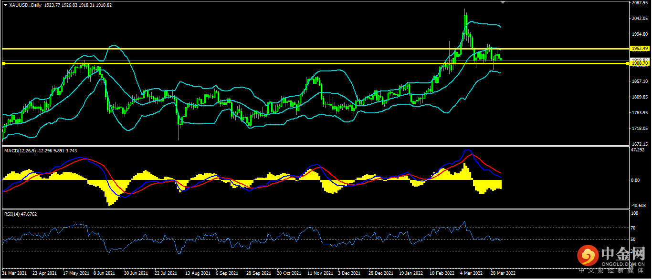Click 1672.15 on the price axis
652x279 pixels.
[640, 144]
